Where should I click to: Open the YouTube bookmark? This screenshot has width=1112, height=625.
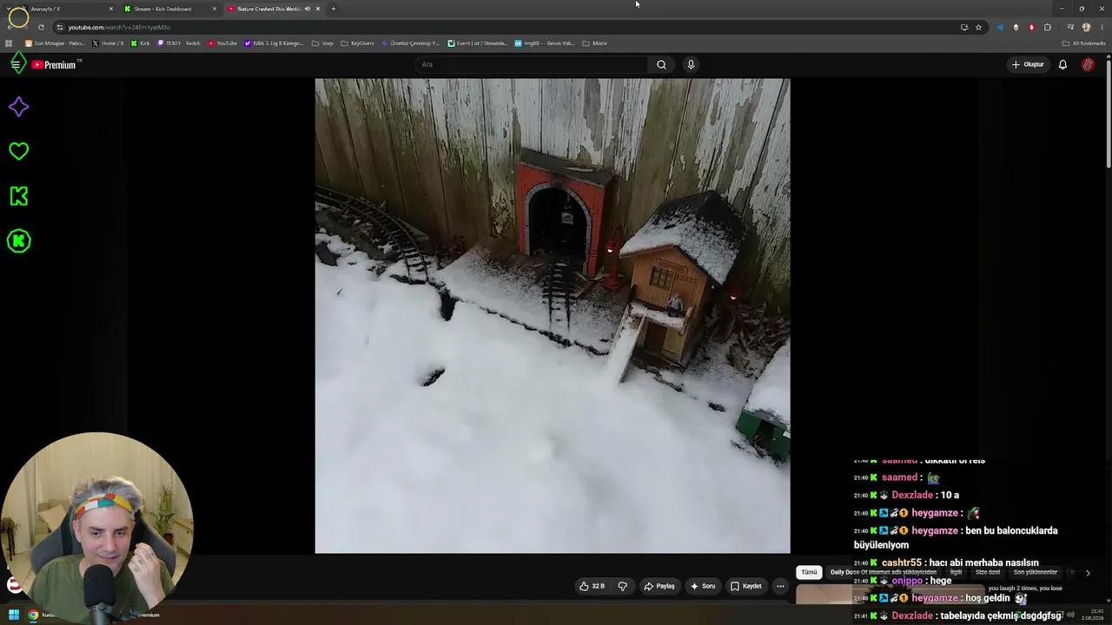click(x=222, y=43)
